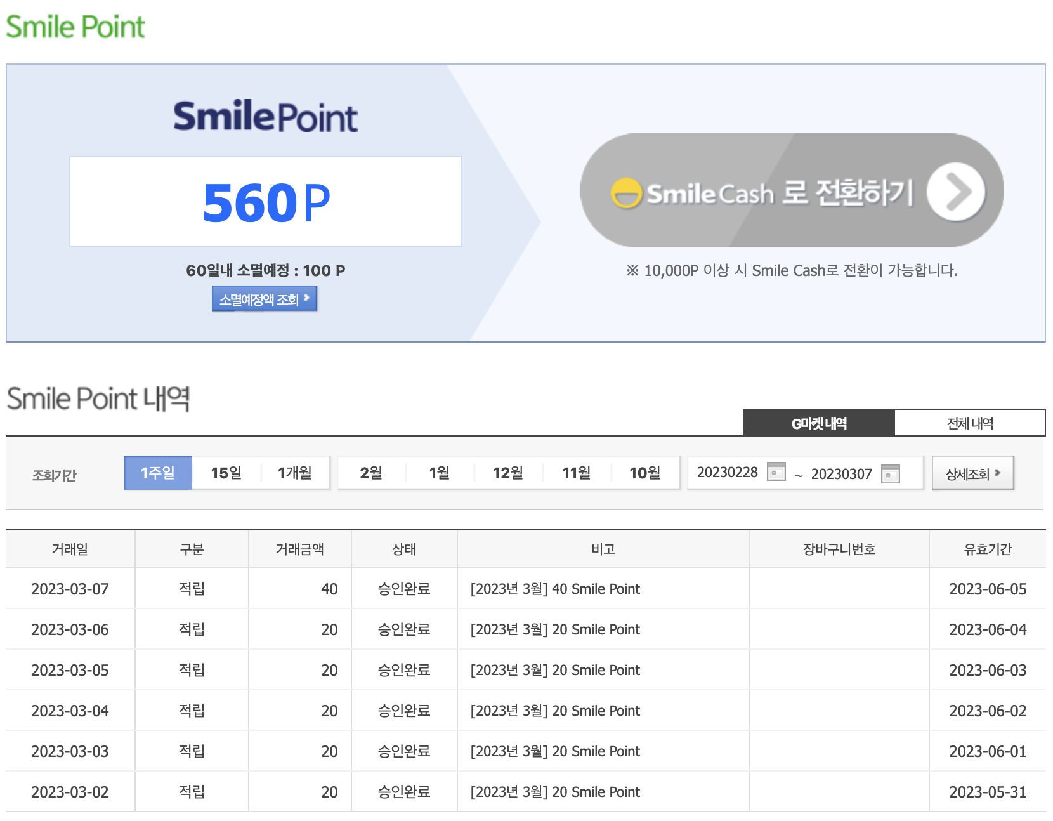Select the 1주일 period filter
Viewport: 1053px width, 821px height.
[158, 473]
